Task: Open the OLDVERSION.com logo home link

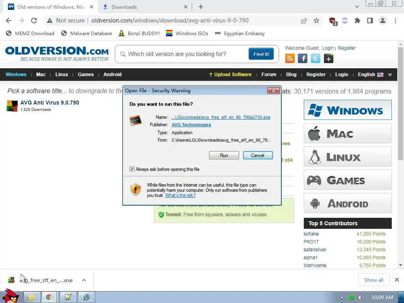Action: [x=57, y=54]
